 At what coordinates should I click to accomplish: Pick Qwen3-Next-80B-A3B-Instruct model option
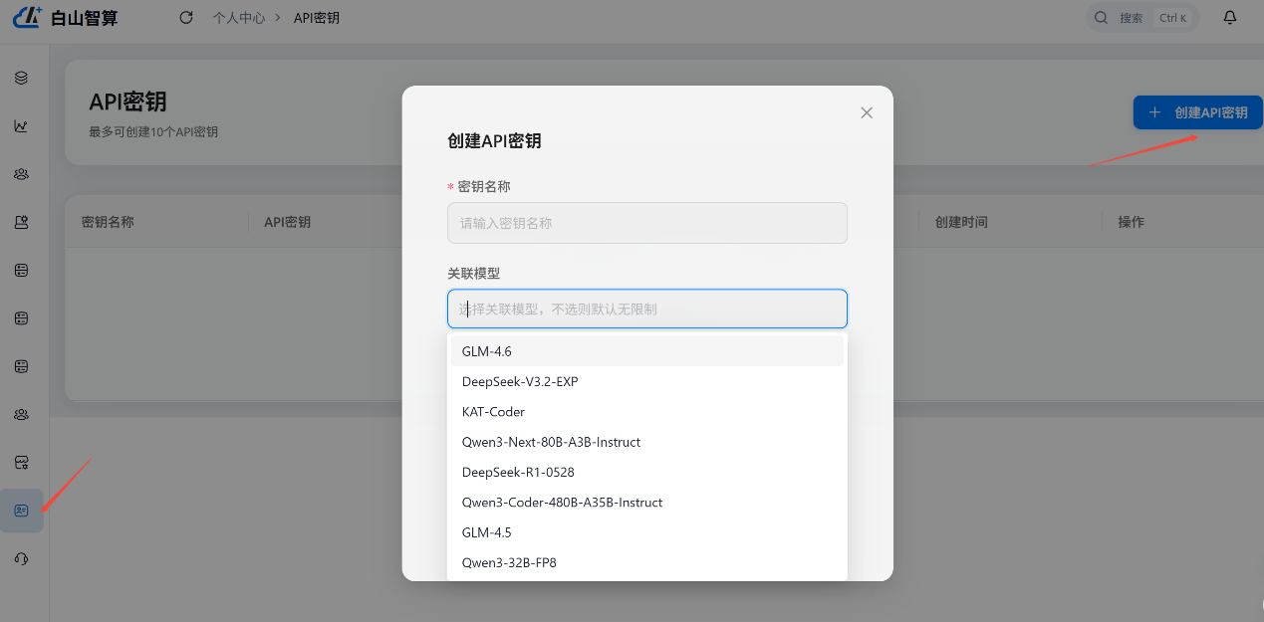(x=647, y=442)
